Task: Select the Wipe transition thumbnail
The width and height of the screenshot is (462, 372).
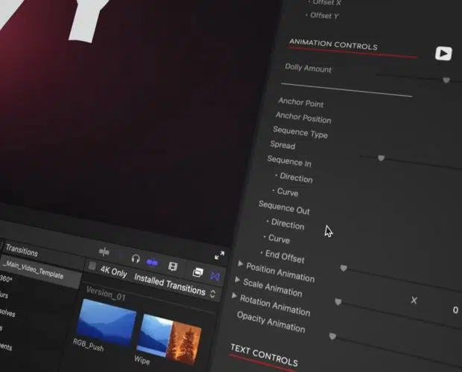Action: pos(169,339)
